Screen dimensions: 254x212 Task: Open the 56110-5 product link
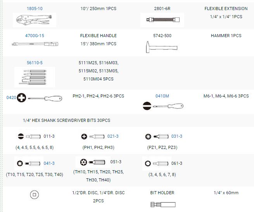[35, 62]
